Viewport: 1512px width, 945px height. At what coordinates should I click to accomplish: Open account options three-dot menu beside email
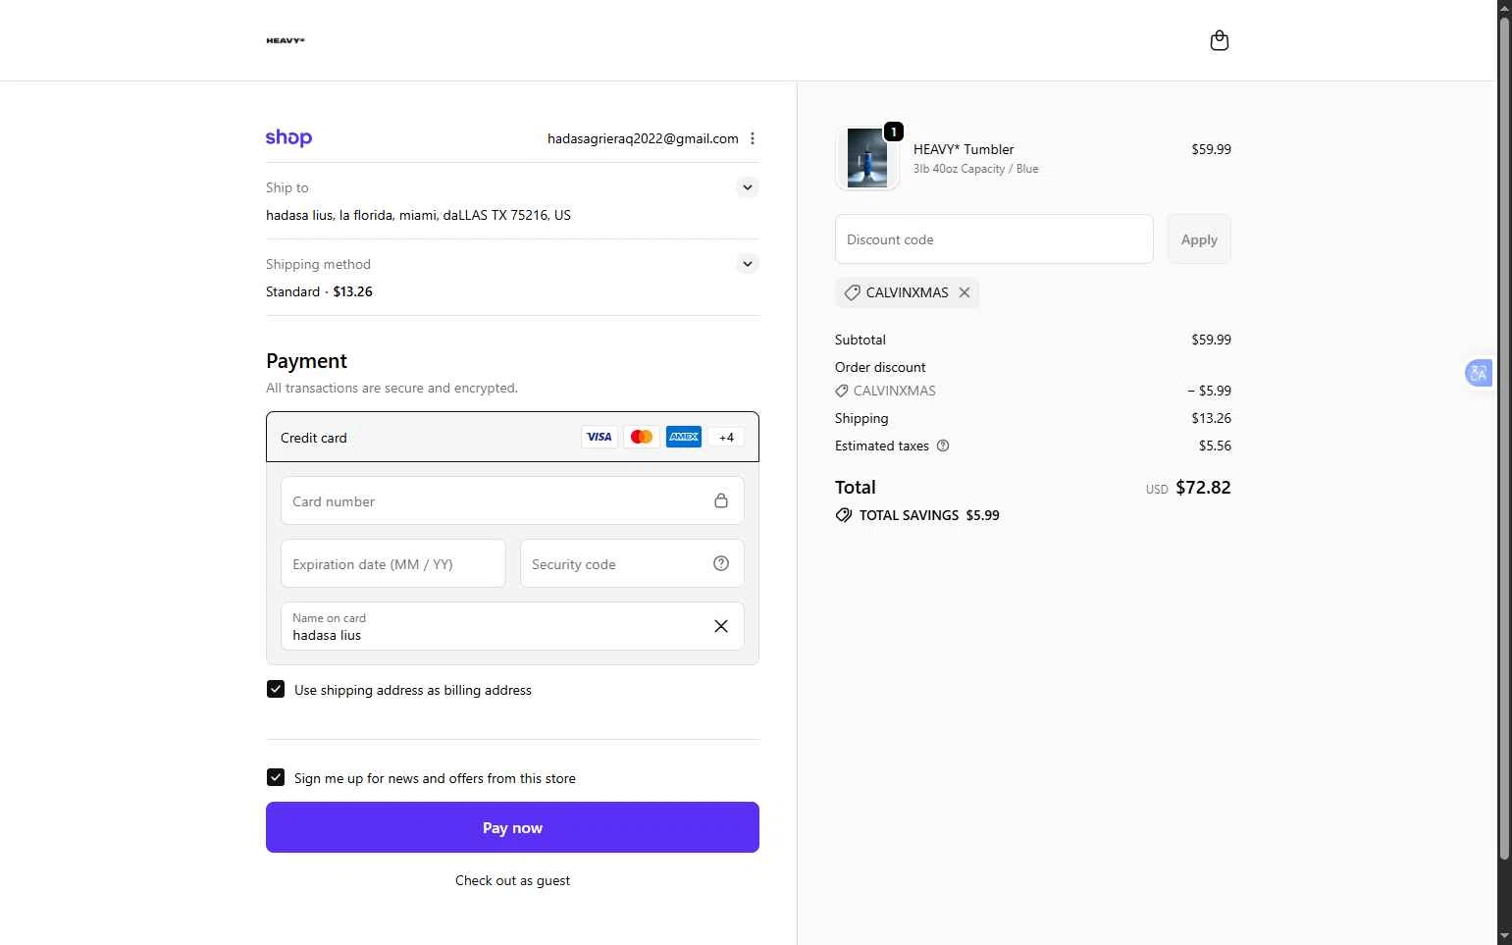tap(753, 138)
